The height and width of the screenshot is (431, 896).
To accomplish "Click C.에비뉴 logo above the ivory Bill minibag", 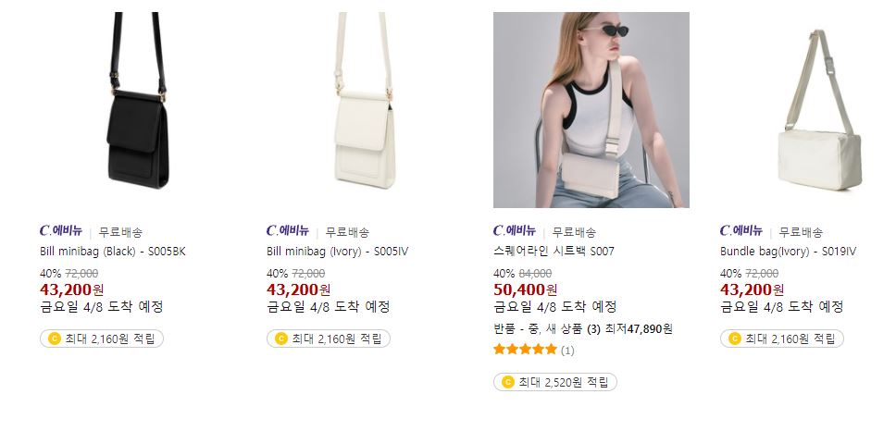I will pos(288,231).
